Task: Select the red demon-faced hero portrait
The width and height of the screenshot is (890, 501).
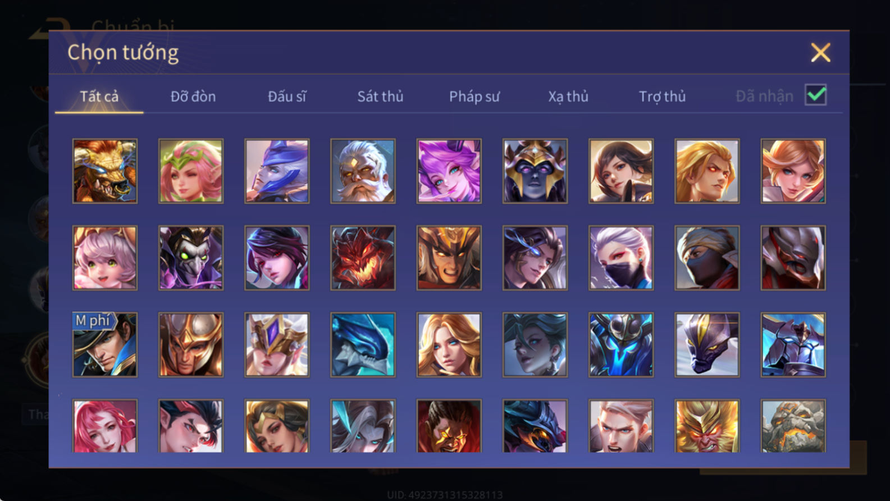Action: 363,258
